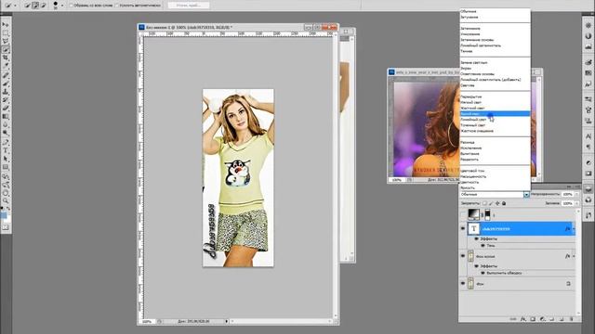Click the background color swatch
The height and width of the screenshot is (334, 595).
coord(7,219)
